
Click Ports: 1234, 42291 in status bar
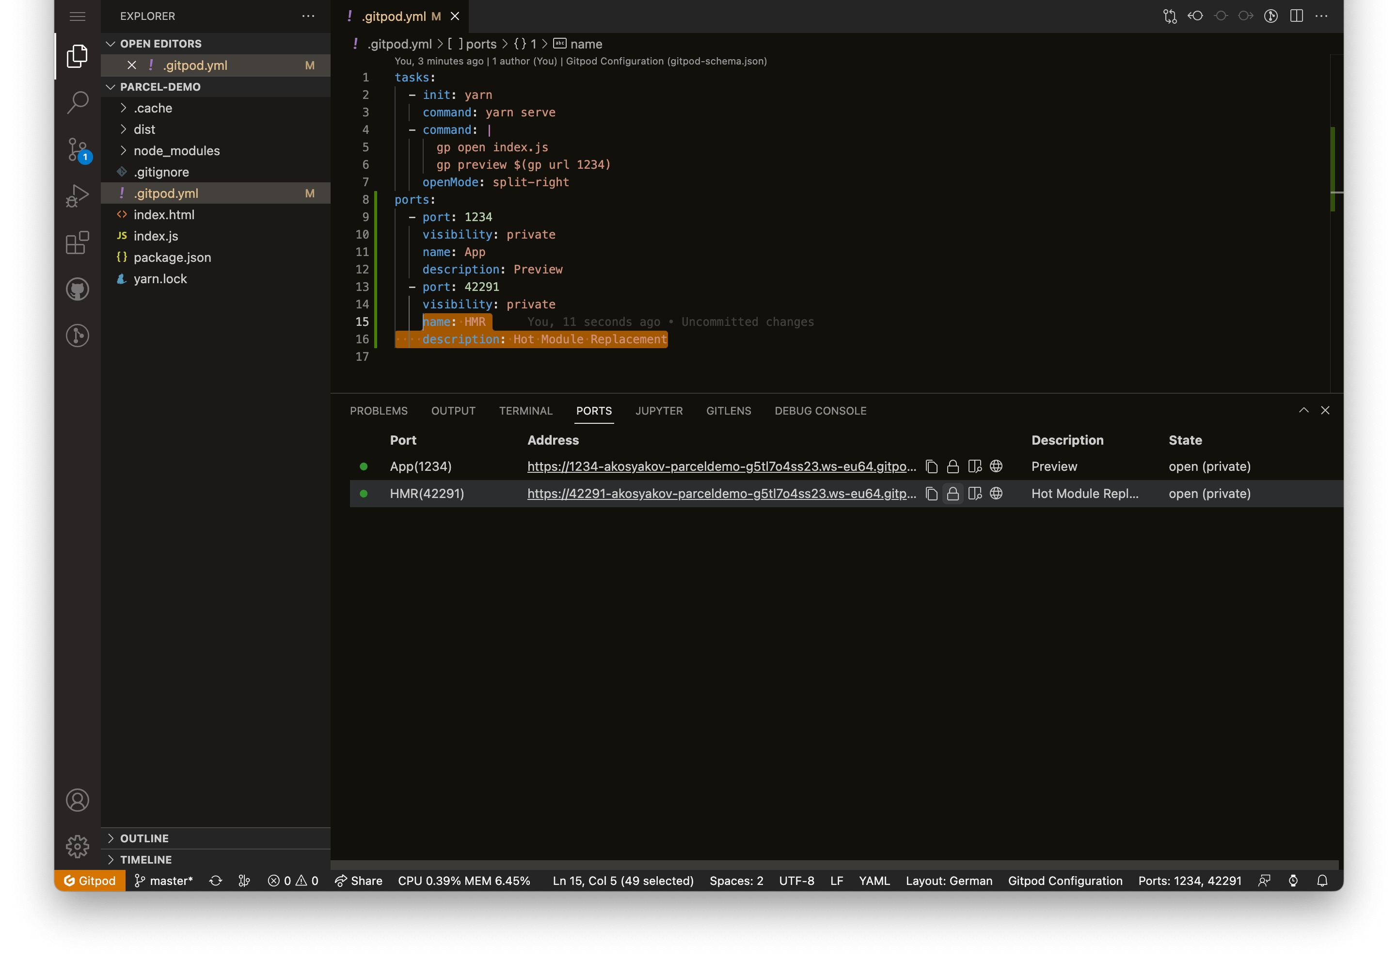[x=1190, y=881]
